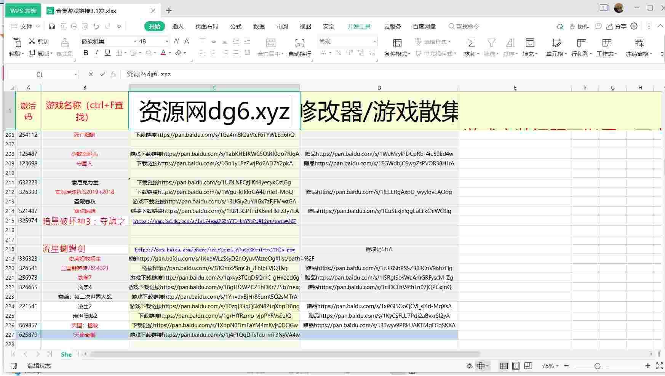Click the Save icon in quick access toolbar

point(52,26)
